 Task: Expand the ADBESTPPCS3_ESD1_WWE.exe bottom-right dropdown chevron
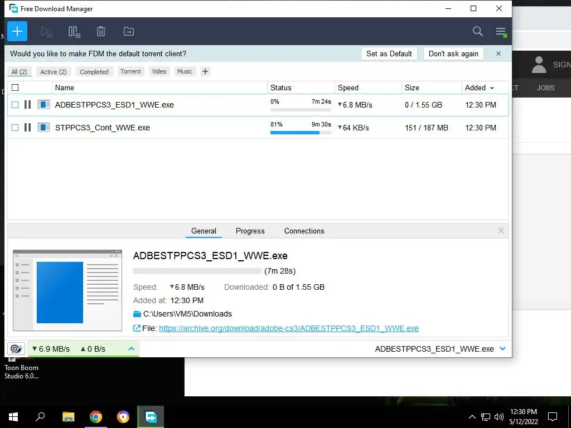pyautogui.click(x=503, y=349)
